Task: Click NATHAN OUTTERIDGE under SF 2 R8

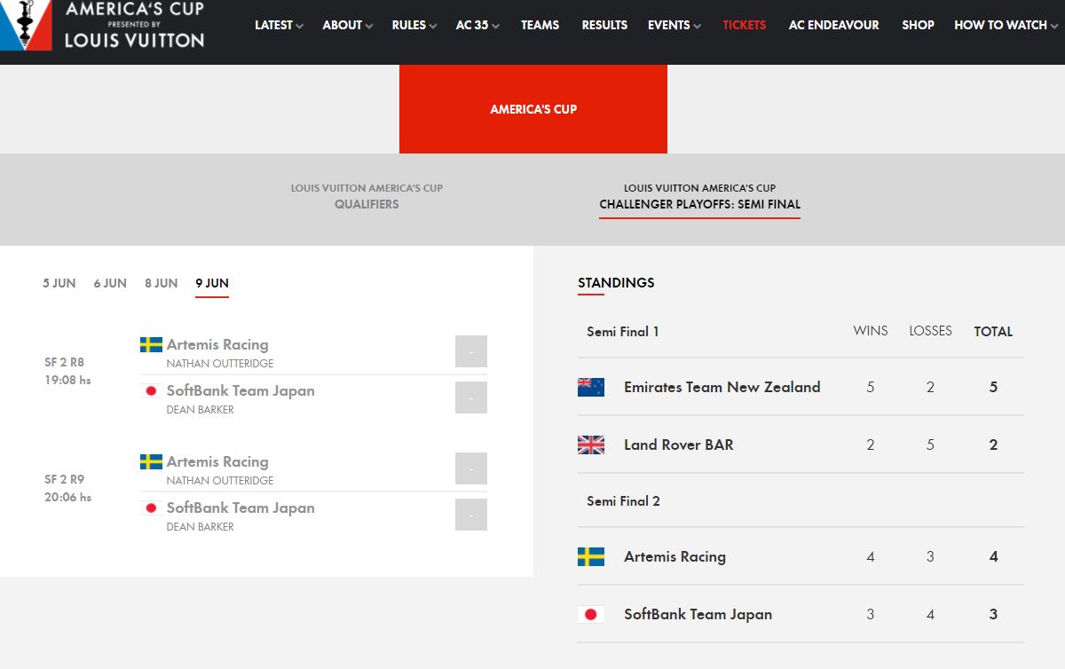Action: coord(220,364)
